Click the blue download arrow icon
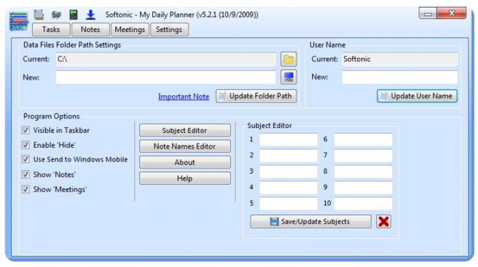The width and height of the screenshot is (478, 267). [90, 14]
